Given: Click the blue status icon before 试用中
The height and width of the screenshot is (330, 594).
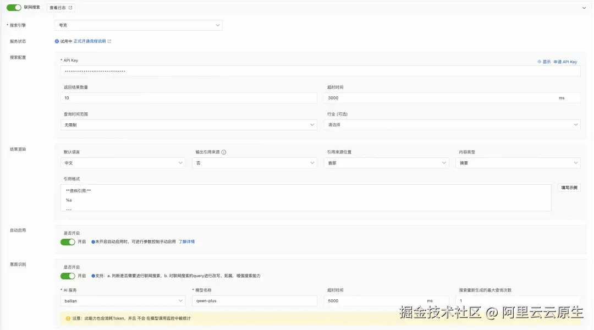Looking at the screenshot, I should point(57,41).
